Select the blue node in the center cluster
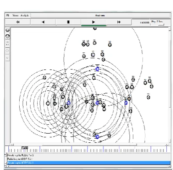 (97, 103)
